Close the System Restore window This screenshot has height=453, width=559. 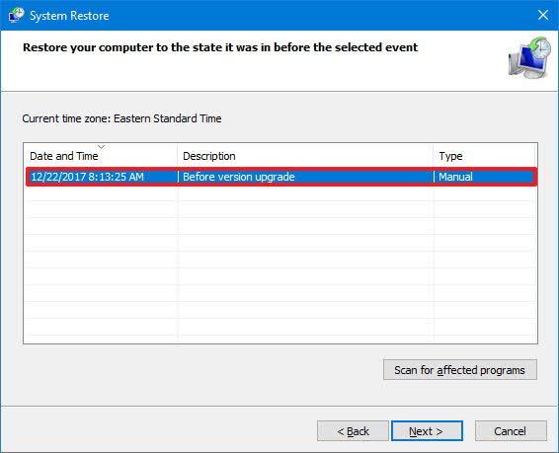point(543,15)
